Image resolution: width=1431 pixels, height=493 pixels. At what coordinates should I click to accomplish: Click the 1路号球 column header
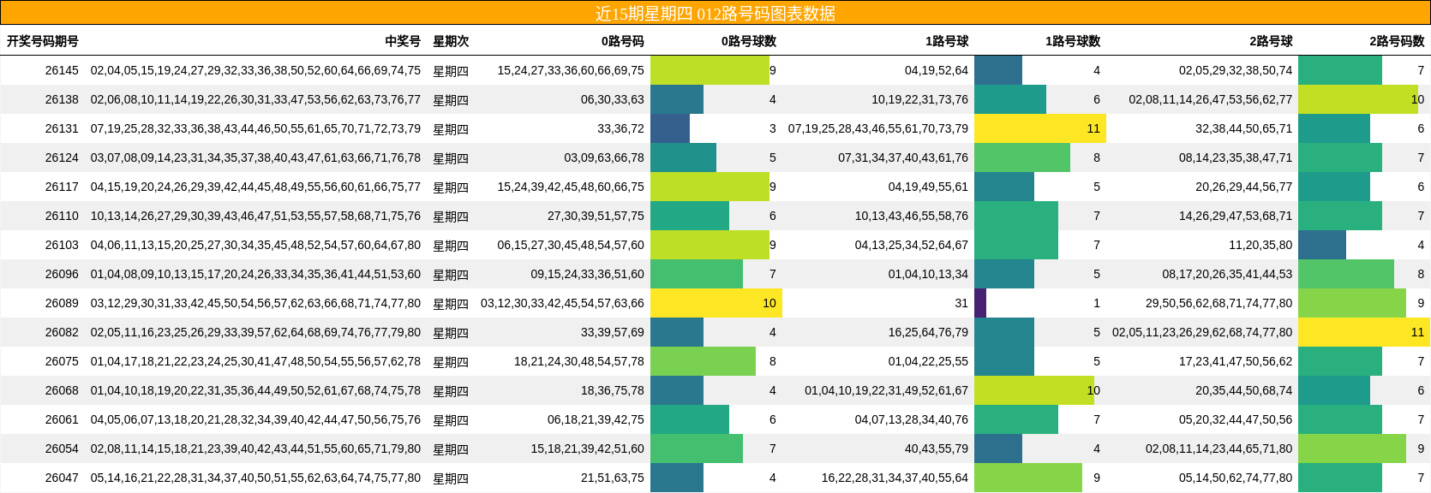[x=947, y=41]
